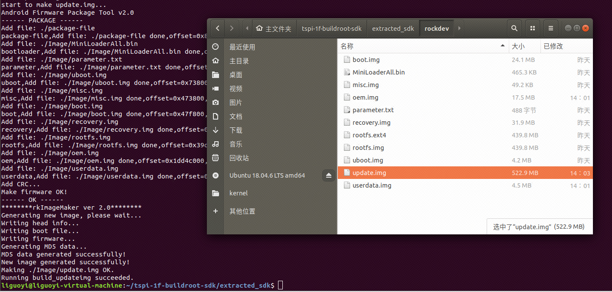This screenshot has width=612, height=292.
Task: Open the hamburger menu in Files
Action: point(550,29)
